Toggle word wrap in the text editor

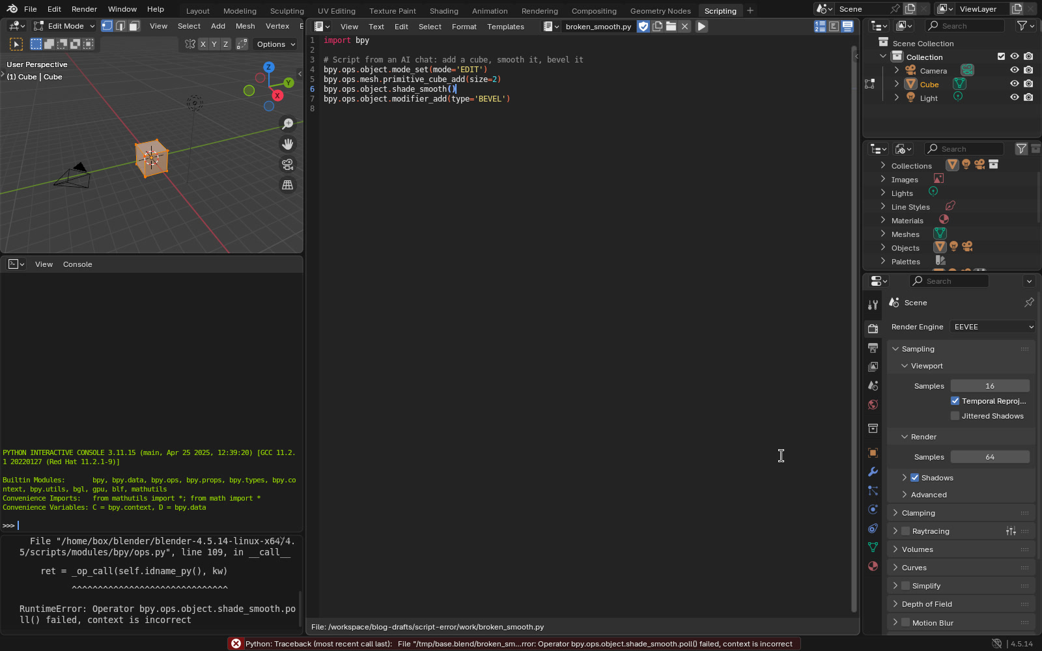point(834,27)
